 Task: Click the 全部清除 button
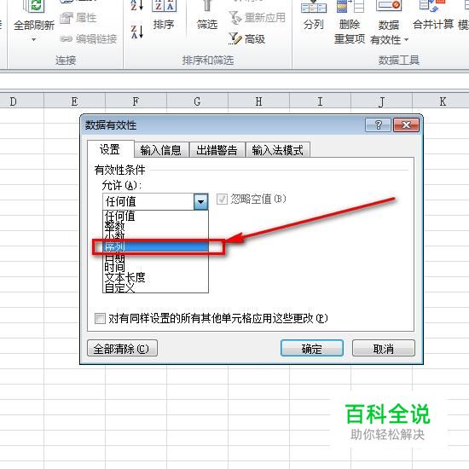(122, 349)
